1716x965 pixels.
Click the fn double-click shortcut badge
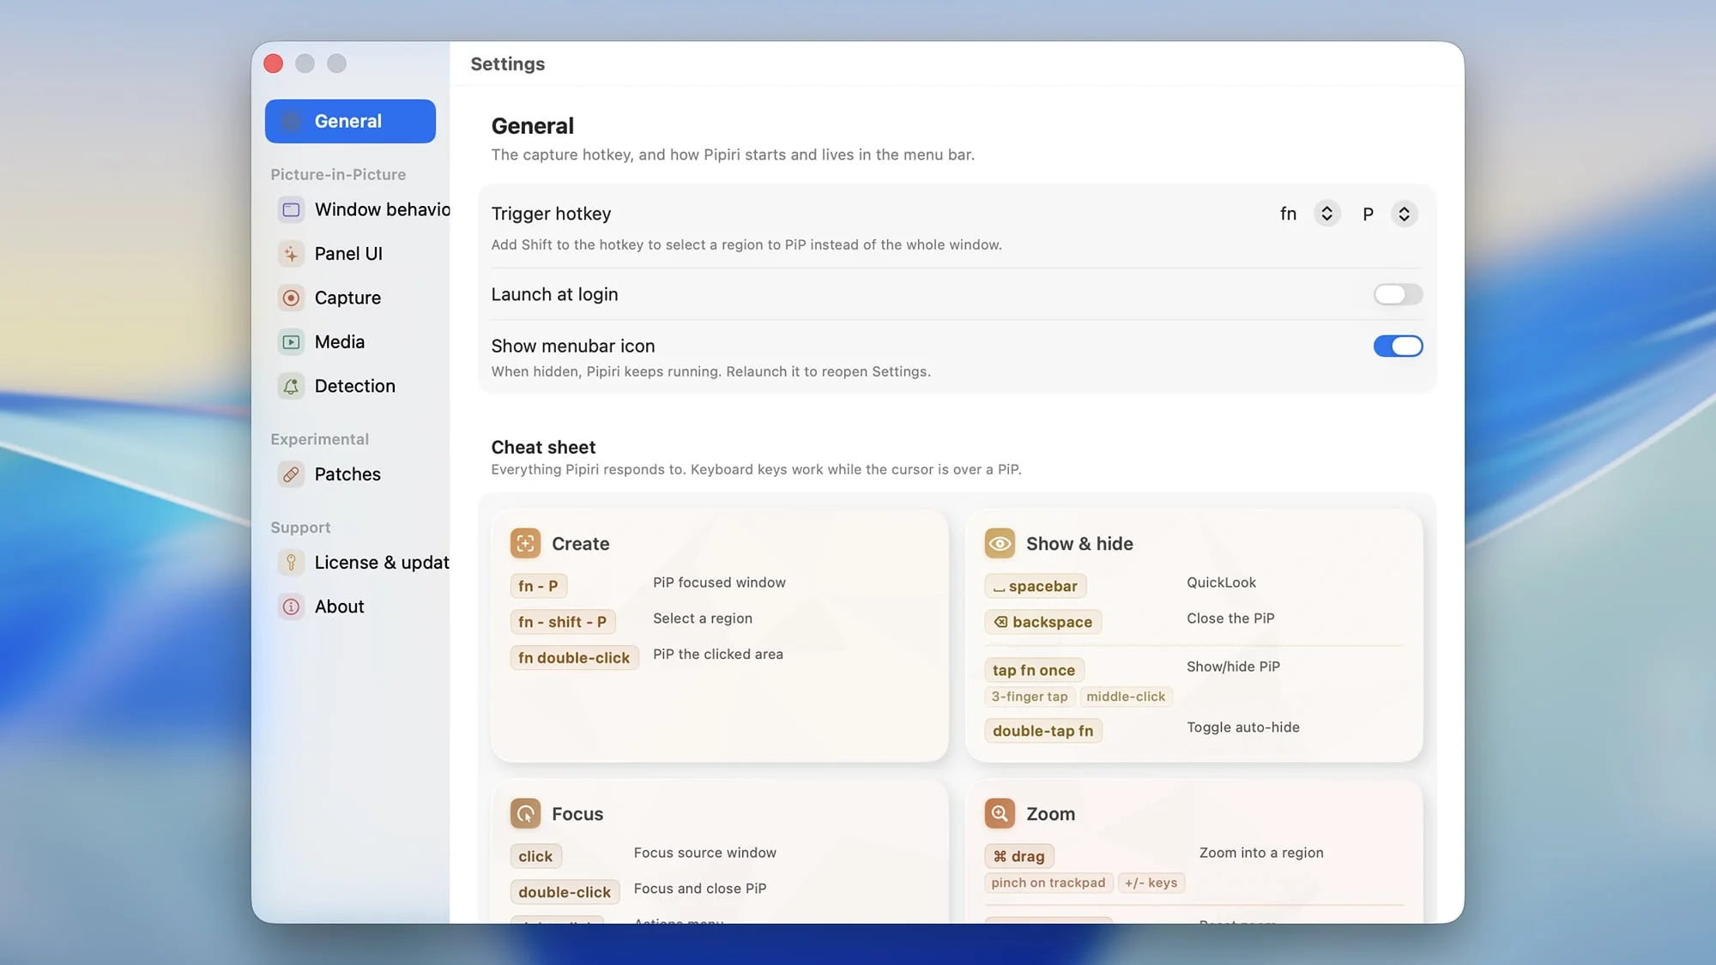(574, 658)
